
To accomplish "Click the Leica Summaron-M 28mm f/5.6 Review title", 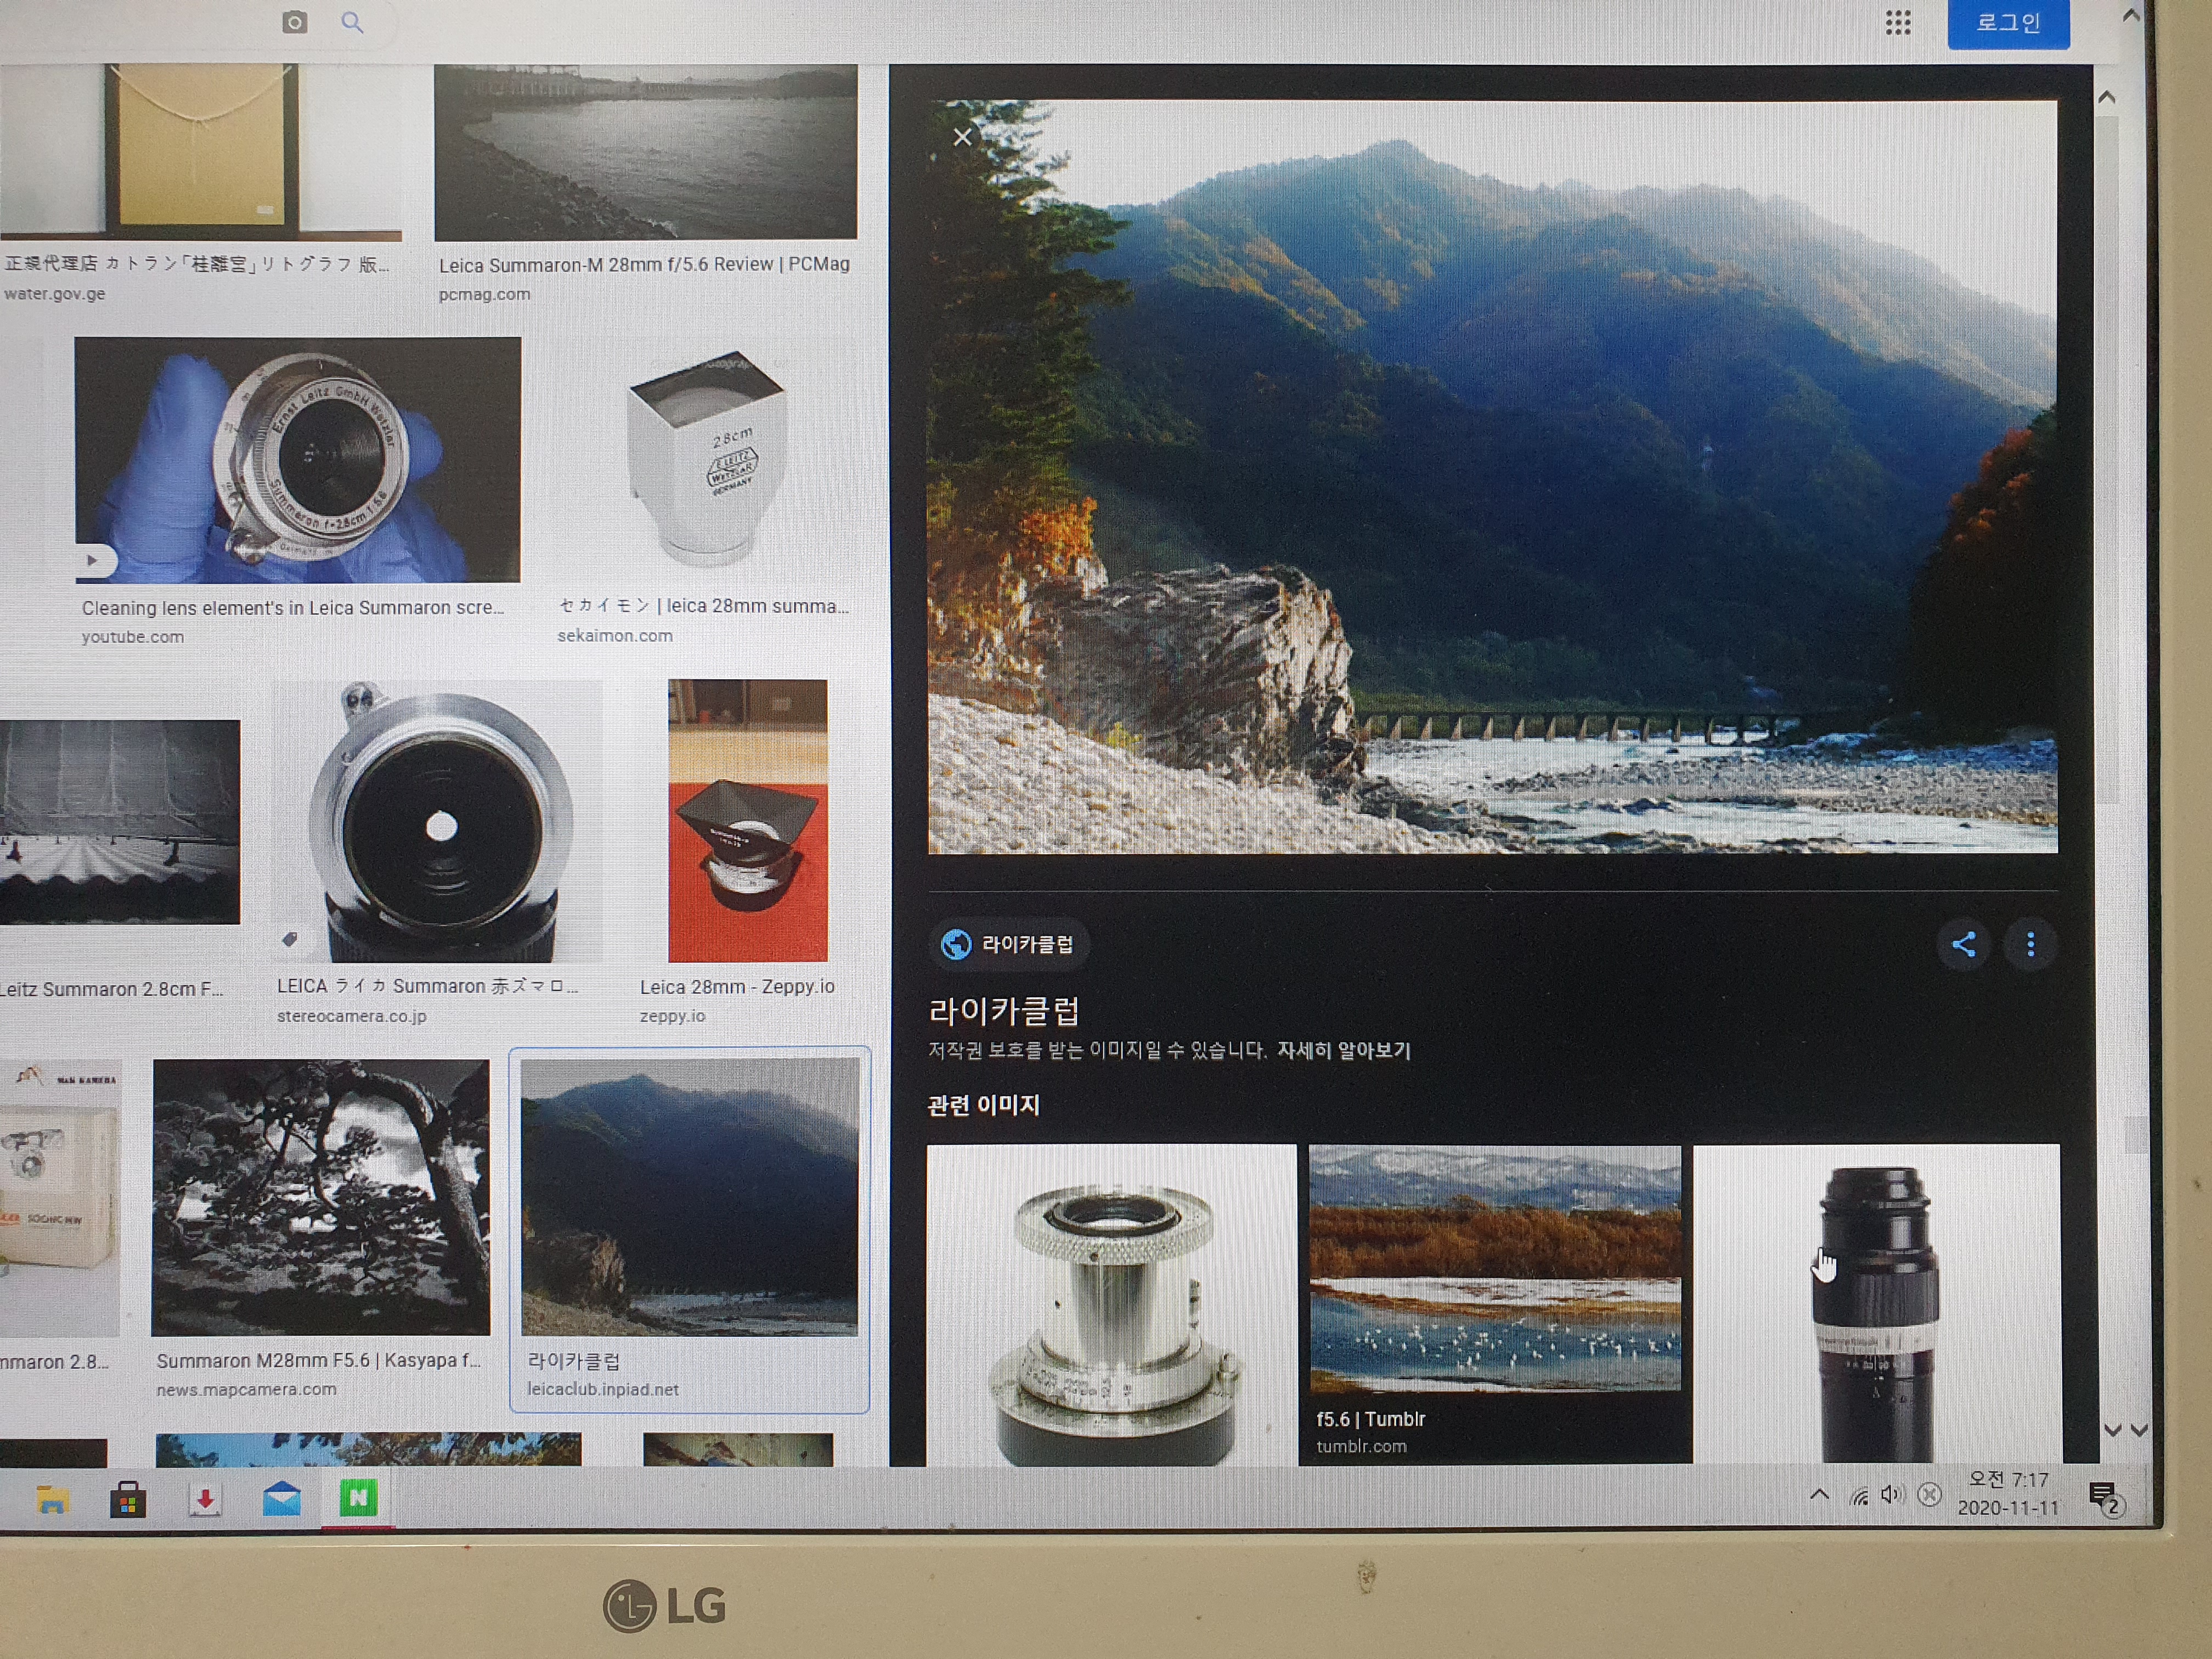I will pos(644,265).
